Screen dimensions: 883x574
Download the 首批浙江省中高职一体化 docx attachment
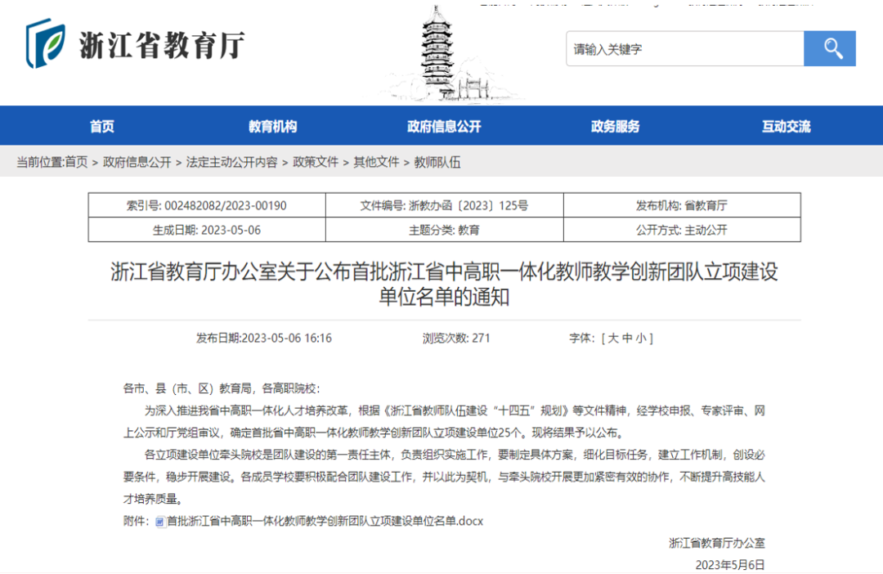[325, 521]
